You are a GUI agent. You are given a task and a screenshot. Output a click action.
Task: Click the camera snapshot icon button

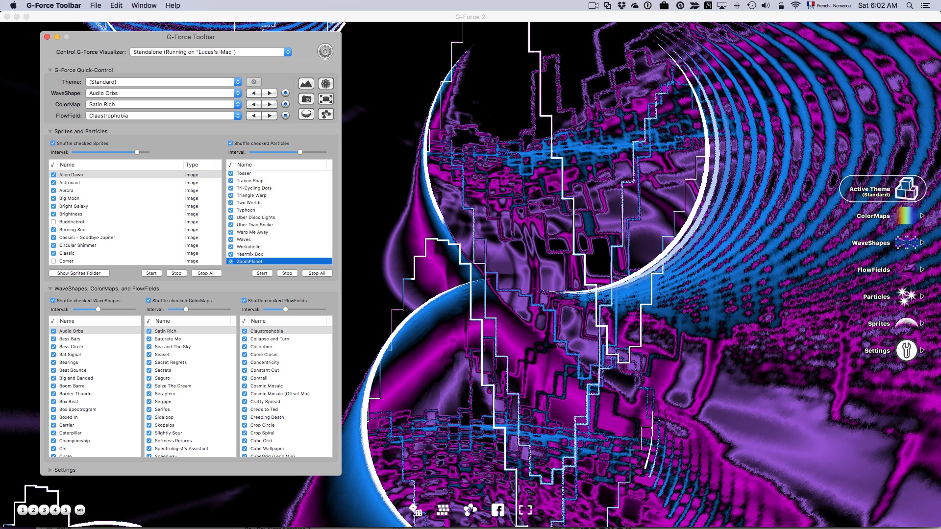point(306,99)
